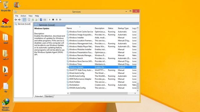
Task: Select the WinHTTP Web Proxy Auto-Discovery service
Action: [x=101, y=70]
